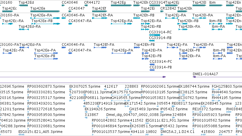242x136 pixels.
Task: Open EST ESG011c.E21_F01.3prime
Action: tap(167, 120)
